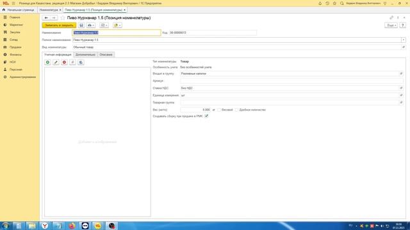This screenshot has height=230, width=410.
Task: Open favorites star in title bar
Action: [x=334, y=3]
